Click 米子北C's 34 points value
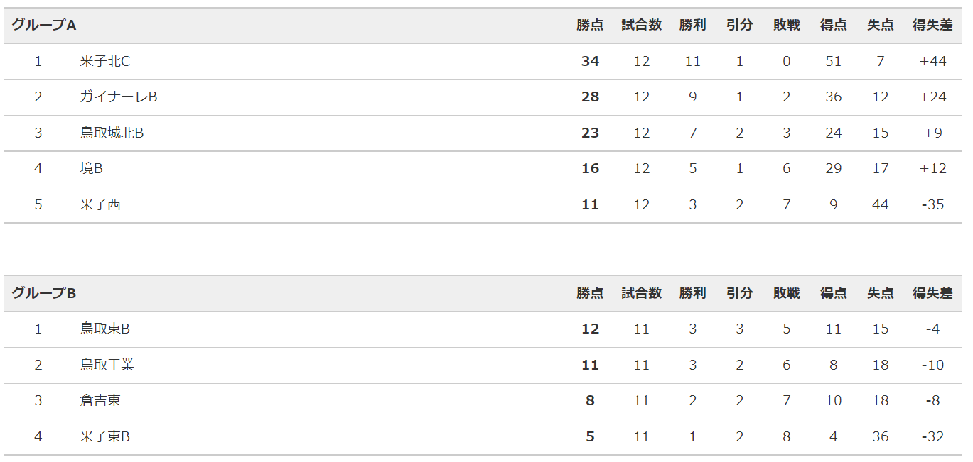 [x=590, y=62]
